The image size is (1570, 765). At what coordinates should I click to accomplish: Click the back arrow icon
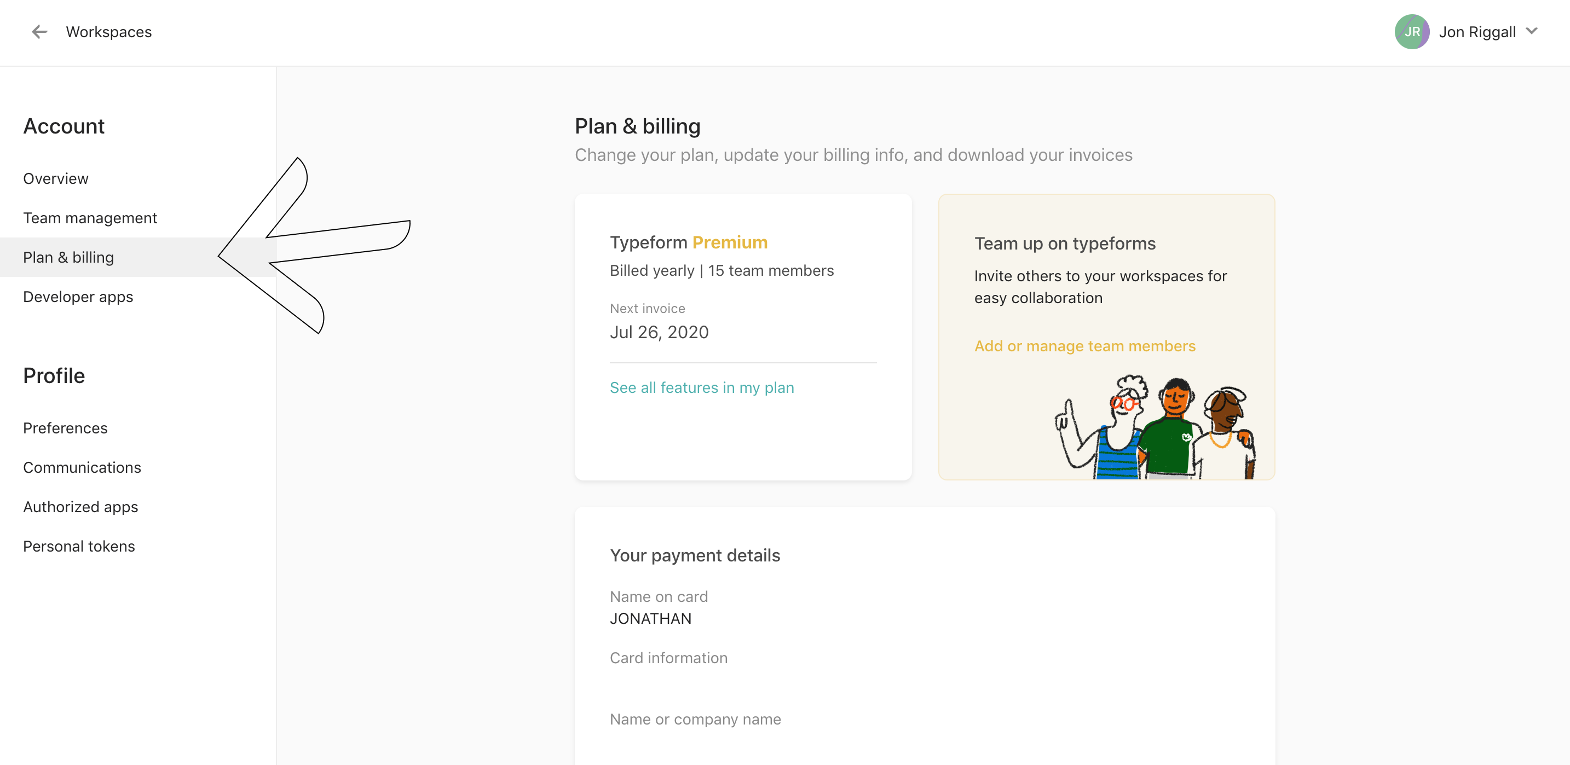pyautogui.click(x=39, y=32)
